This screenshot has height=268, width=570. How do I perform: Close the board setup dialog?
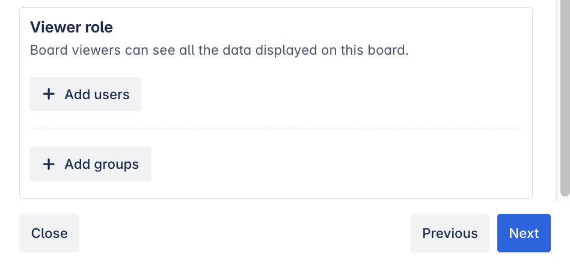(x=49, y=233)
